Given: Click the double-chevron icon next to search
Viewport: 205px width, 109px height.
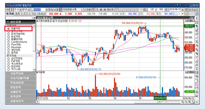Looking at the screenshot, I should click(55, 9).
